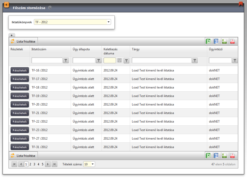Go to the previous page of results
This screenshot has height=178, width=247.
pos(21,164)
